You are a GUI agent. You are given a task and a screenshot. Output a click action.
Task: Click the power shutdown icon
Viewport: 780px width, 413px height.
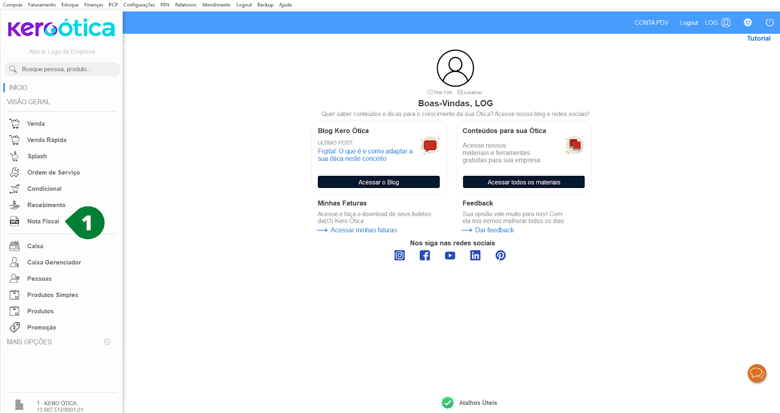[x=770, y=22]
